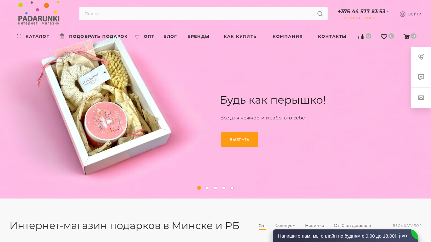
Task: Switch to the Новинка tab
Action: pos(315,226)
